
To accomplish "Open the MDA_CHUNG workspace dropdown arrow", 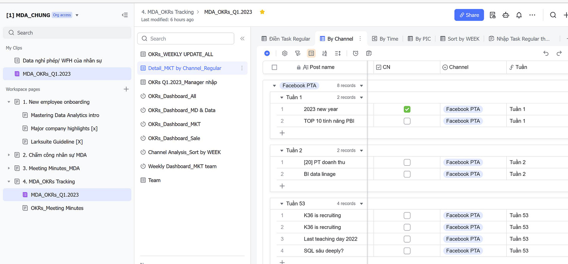I will [x=77, y=15].
